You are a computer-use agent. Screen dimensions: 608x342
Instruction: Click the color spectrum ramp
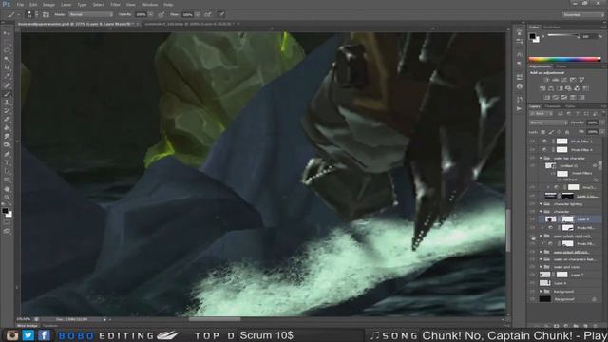(564, 59)
